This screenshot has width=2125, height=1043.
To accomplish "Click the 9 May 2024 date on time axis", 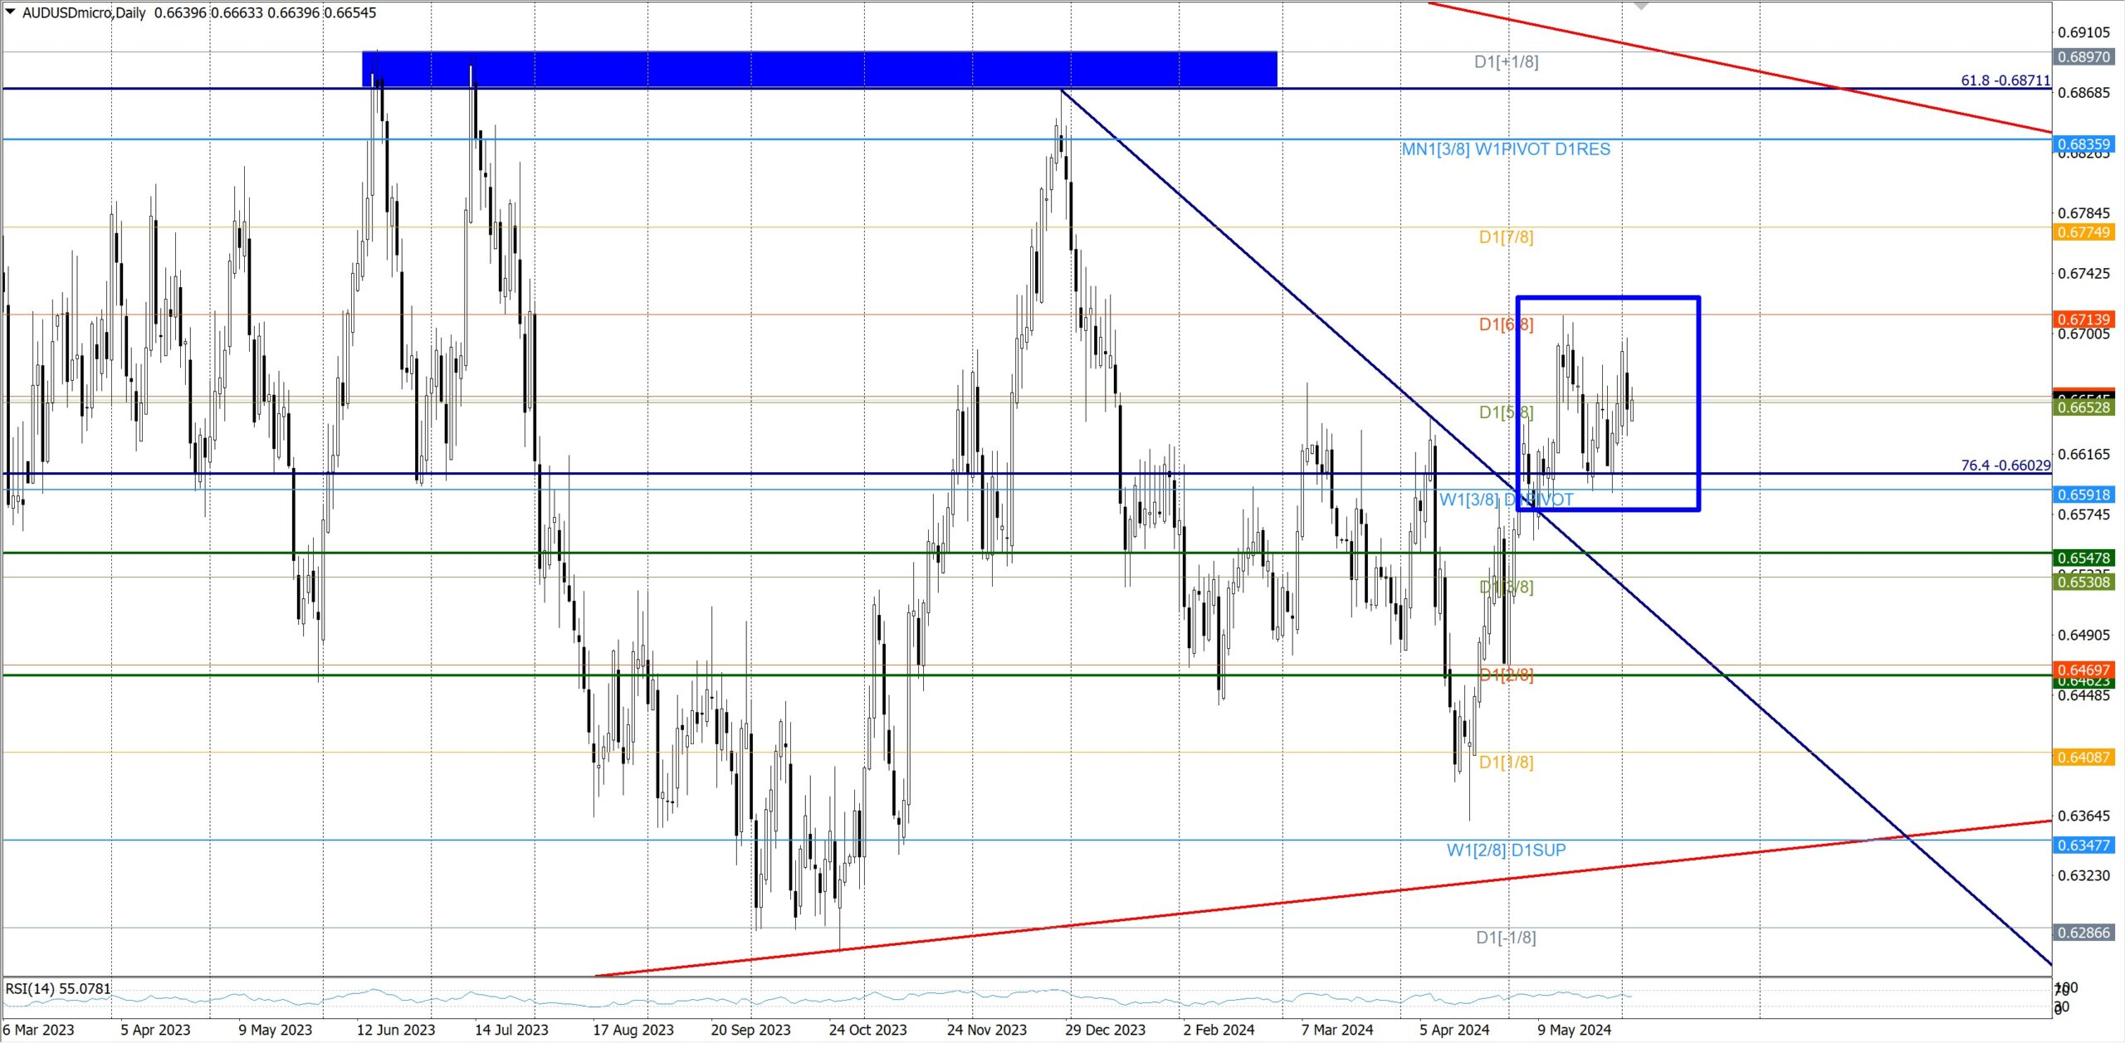I will click(x=1574, y=1030).
